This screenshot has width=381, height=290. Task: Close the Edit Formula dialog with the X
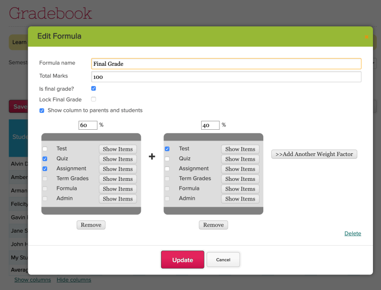coord(366,37)
